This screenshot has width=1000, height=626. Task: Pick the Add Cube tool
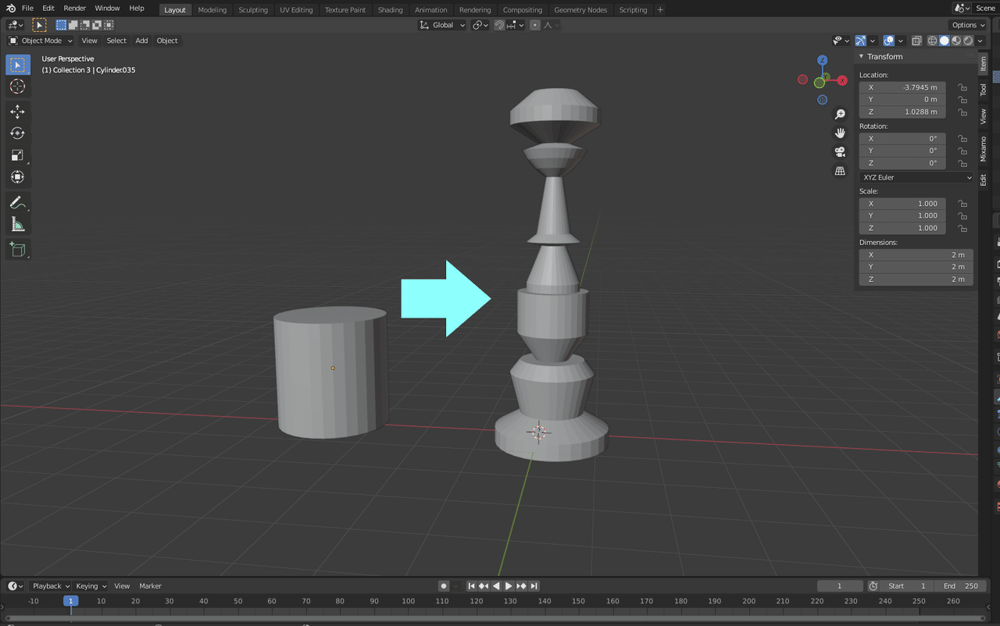(x=18, y=250)
